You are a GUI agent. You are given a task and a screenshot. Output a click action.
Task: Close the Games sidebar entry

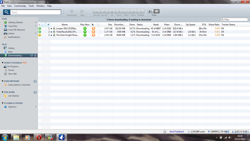(x=36, y=33)
